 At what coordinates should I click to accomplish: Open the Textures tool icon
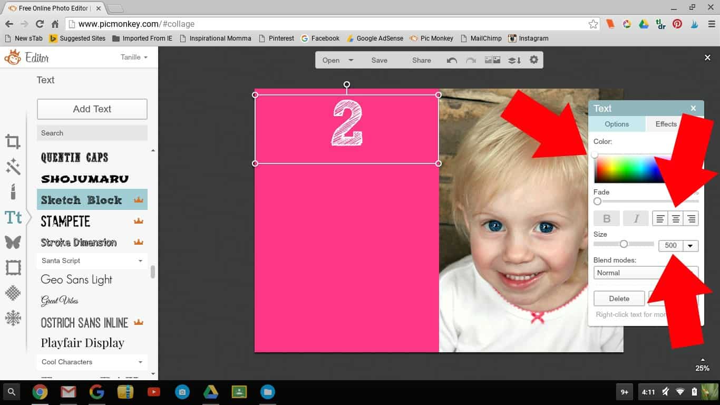point(13,293)
